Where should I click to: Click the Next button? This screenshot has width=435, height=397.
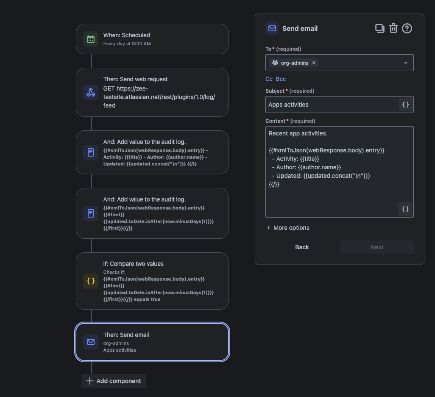(x=377, y=247)
